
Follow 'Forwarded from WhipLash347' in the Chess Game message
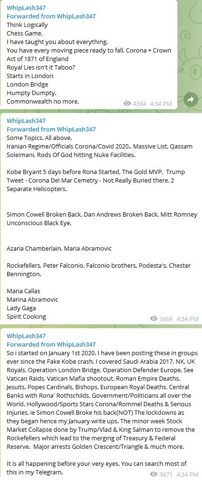(x=51, y=16)
